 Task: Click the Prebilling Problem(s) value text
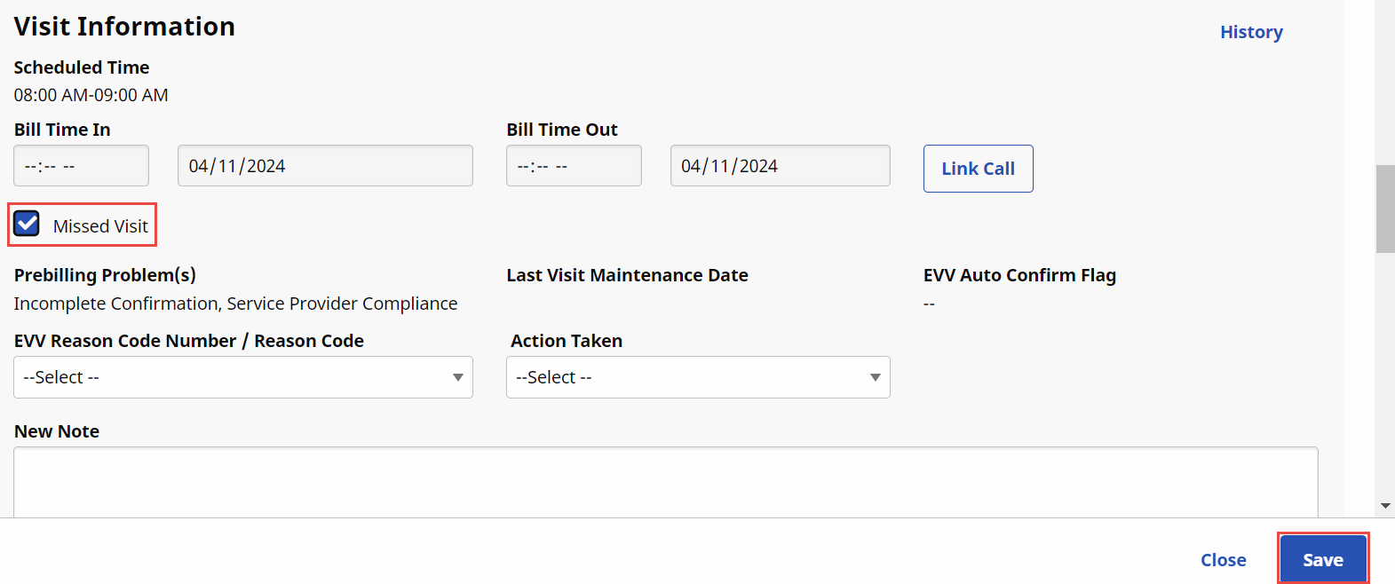click(235, 304)
